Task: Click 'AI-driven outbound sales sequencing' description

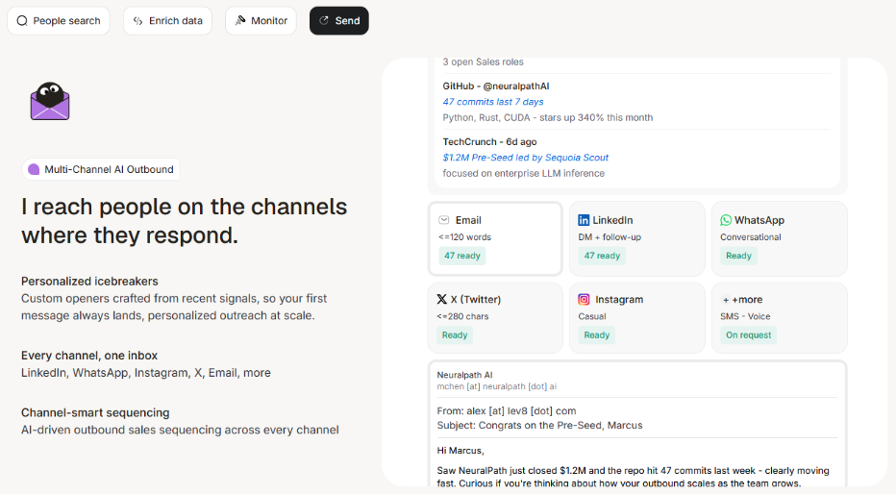Action: pos(180,430)
